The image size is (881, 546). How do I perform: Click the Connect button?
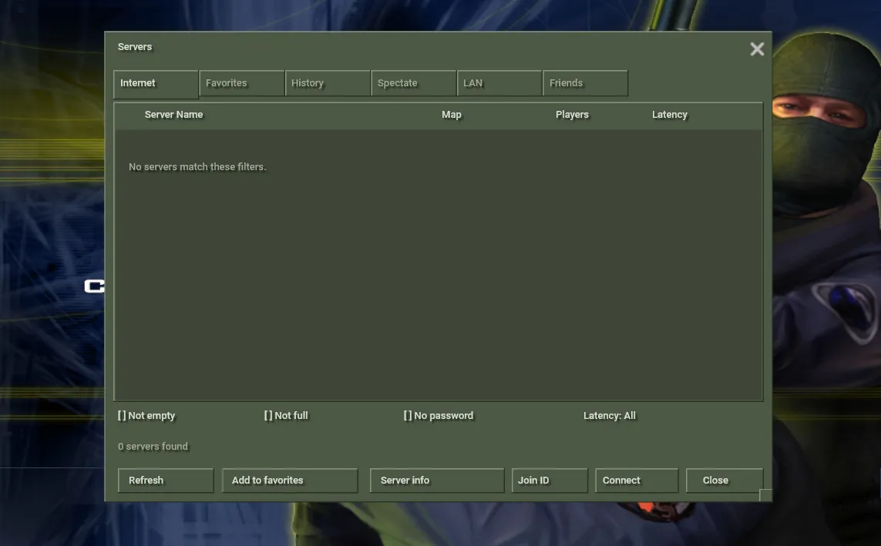click(x=637, y=481)
